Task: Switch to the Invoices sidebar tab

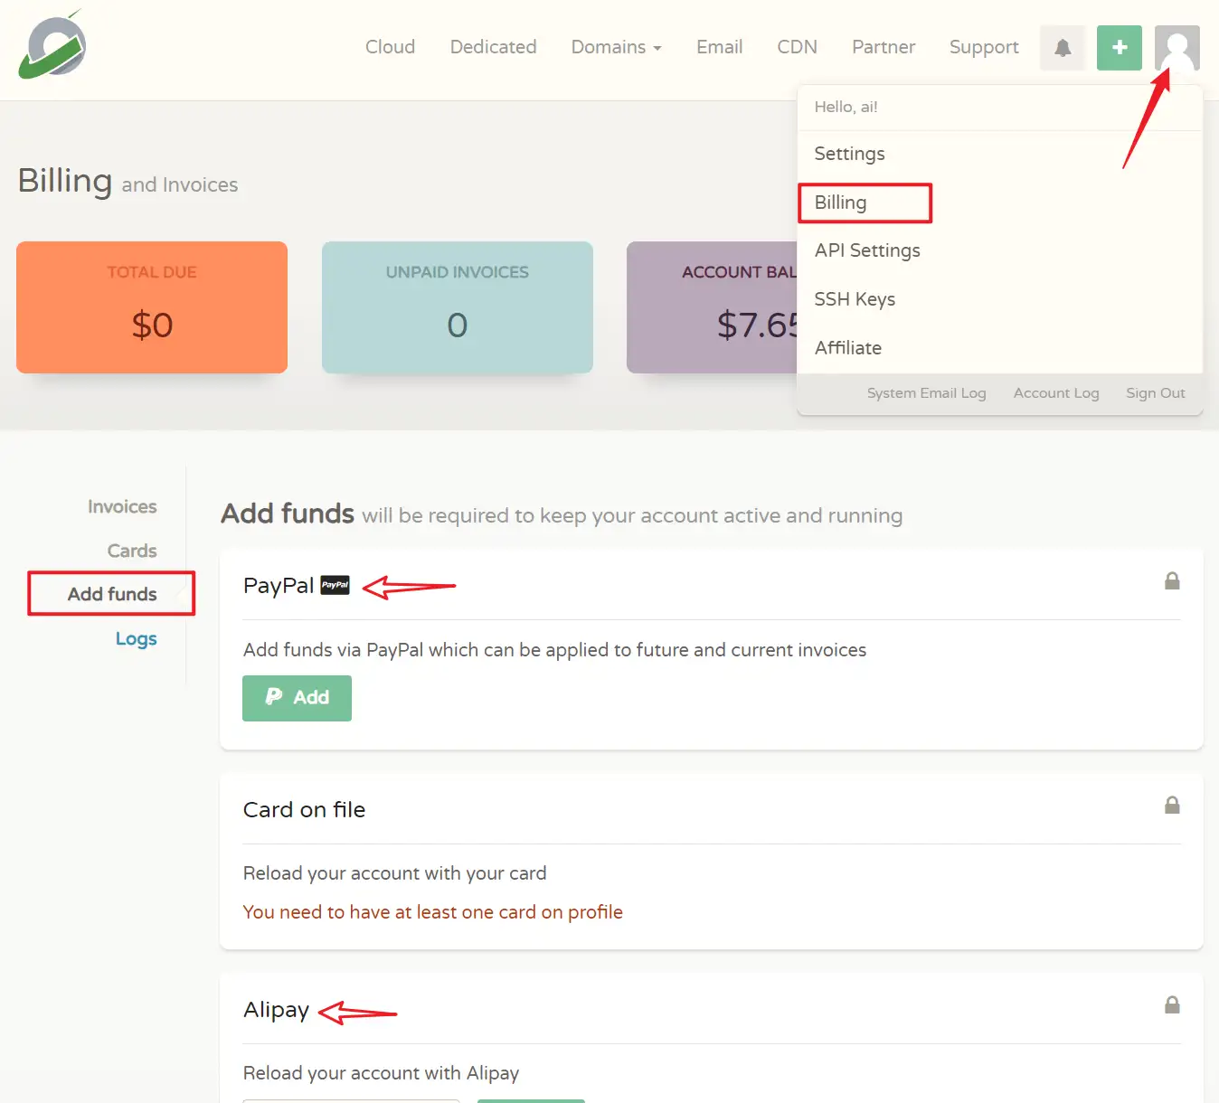Action: point(122,507)
